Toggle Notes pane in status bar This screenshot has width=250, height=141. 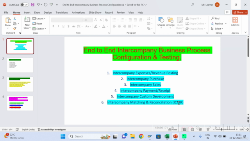tap(173, 130)
